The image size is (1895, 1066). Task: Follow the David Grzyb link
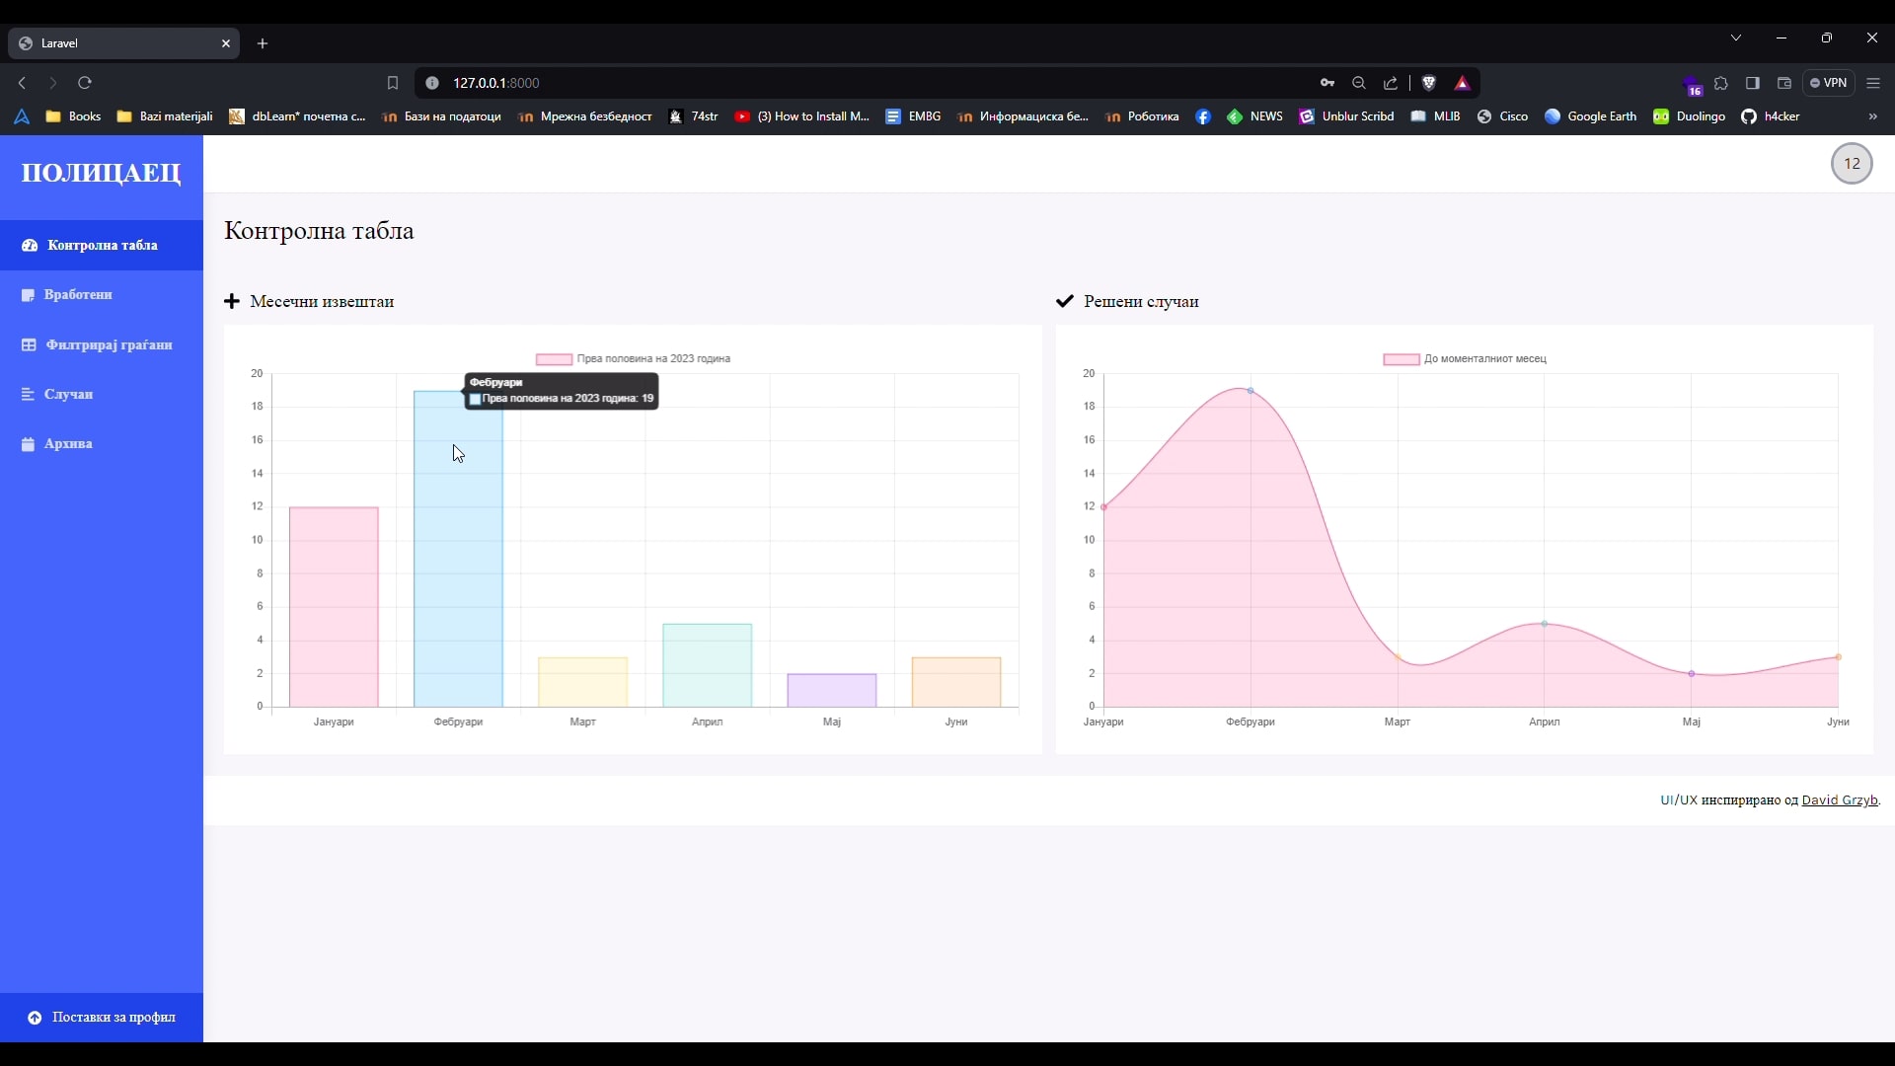(x=1839, y=799)
